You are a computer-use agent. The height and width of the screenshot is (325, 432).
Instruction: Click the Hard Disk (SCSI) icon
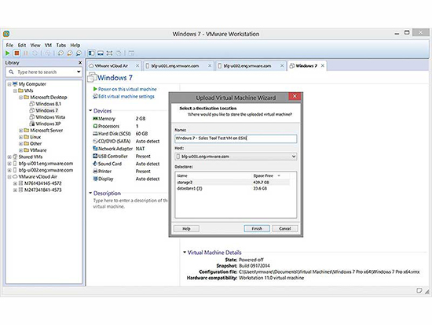[x=95, y=134]
